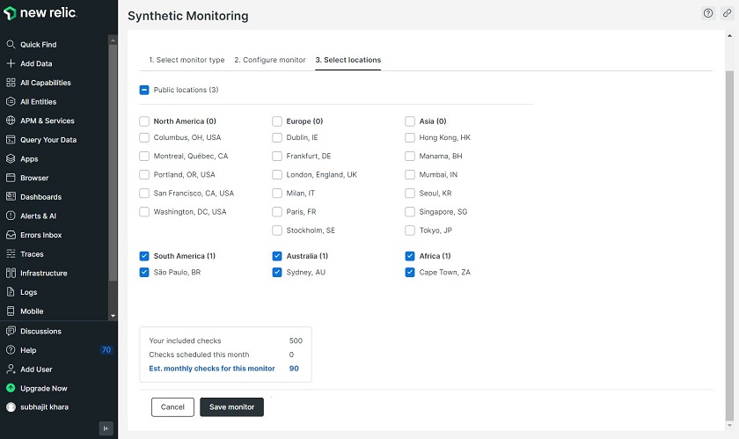Uncheck Australia (1) group checkbox
The height and width of the screenshot is (439, 739).
(277, 256)
